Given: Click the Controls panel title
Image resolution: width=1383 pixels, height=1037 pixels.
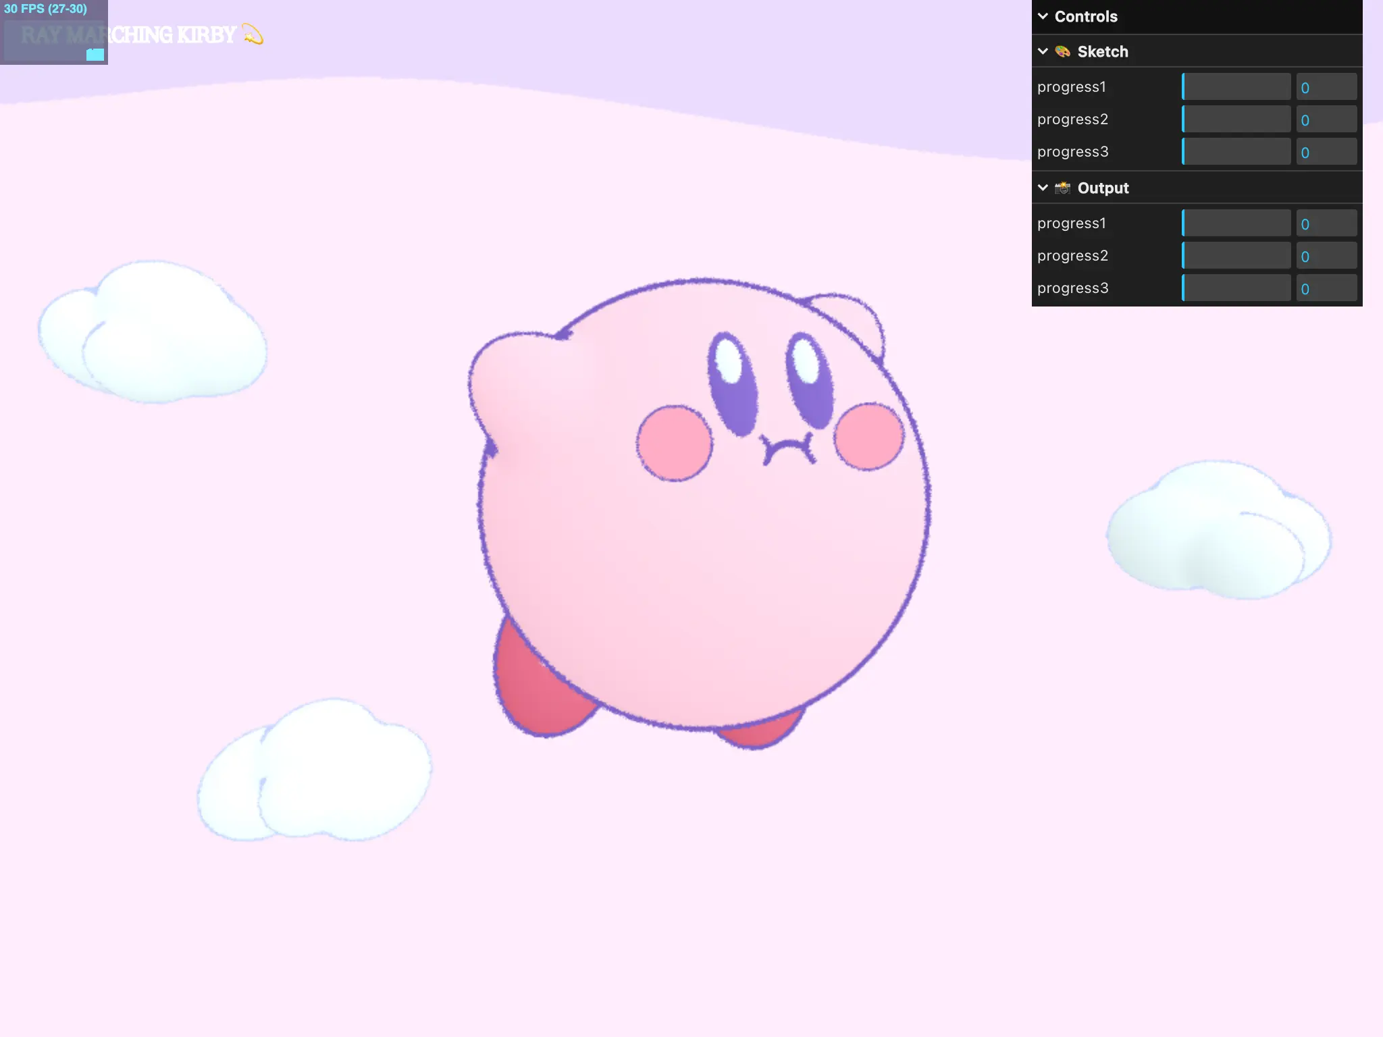Looking at the screenshot, I should click(x=1085, y=16).
